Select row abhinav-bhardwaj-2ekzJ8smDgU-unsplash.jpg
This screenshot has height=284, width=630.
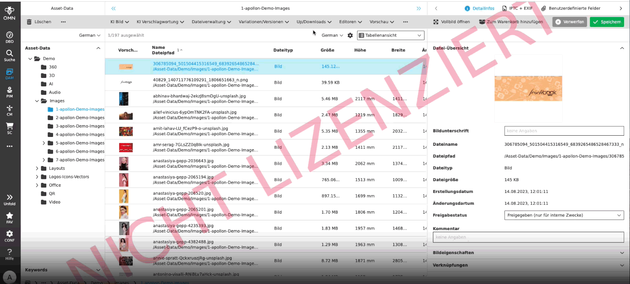tap(266, 99)
